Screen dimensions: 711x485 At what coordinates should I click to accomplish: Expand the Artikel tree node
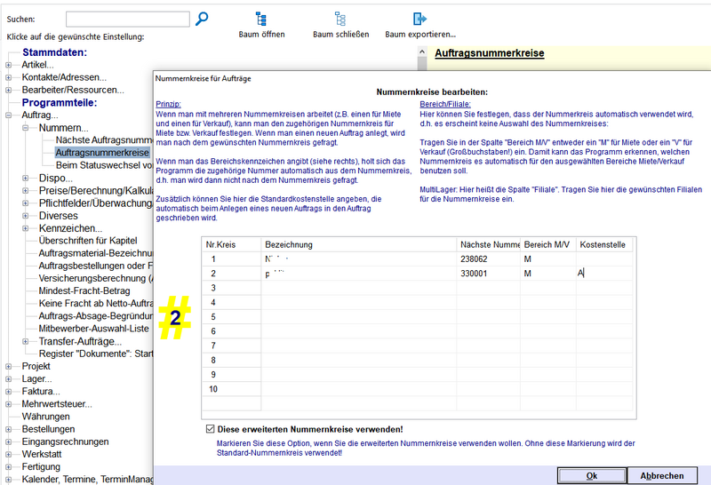click(x=8, y=65)
